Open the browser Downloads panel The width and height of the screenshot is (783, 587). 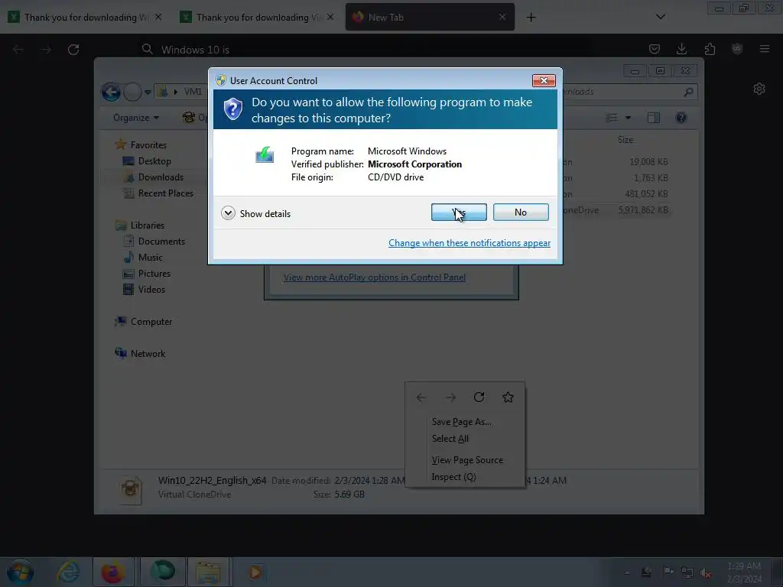point(681,49)
